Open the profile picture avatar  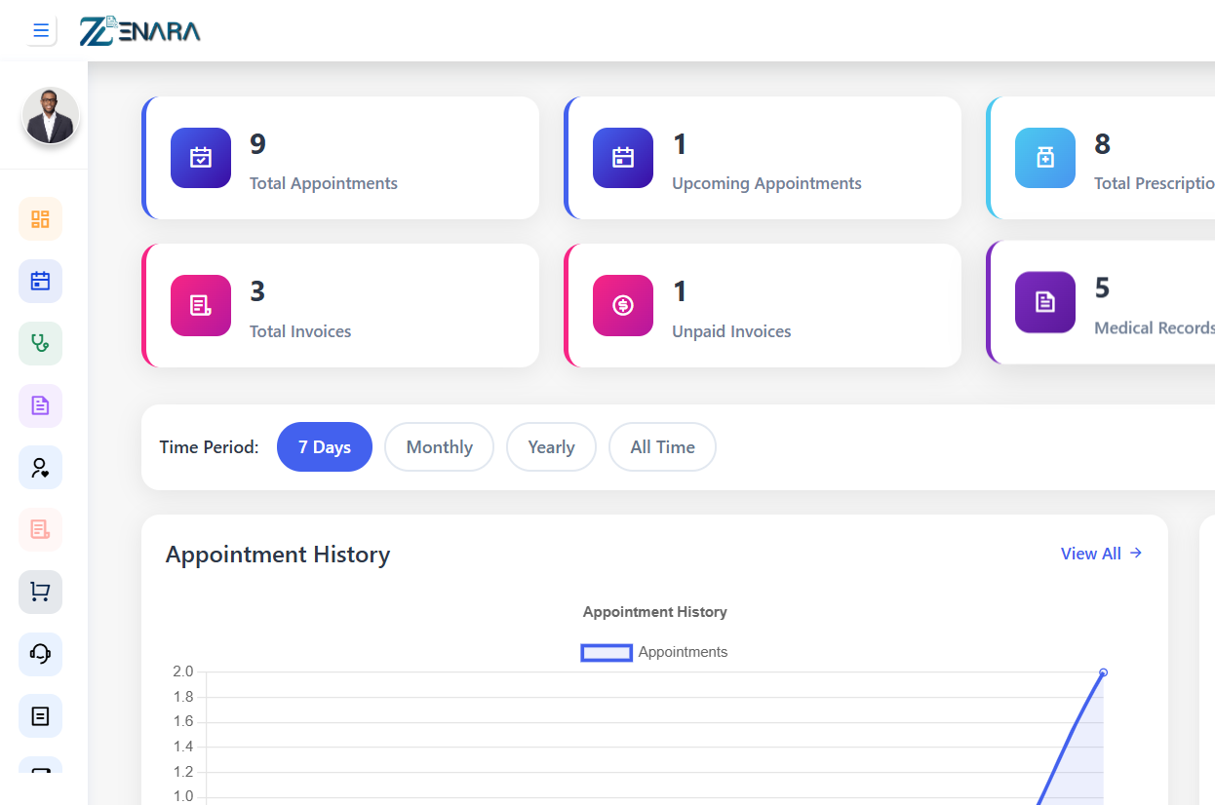50,116
